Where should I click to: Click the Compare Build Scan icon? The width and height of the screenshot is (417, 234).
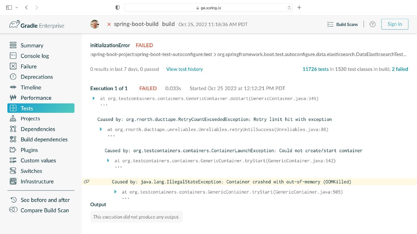(x=13, y=210)
